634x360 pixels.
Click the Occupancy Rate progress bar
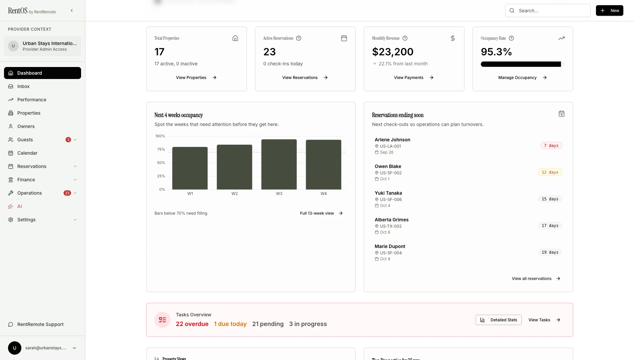click(x=523, y=64)
